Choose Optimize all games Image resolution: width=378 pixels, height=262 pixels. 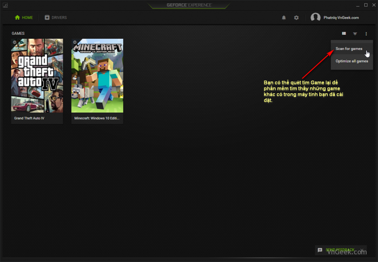[x=352, y=61]
